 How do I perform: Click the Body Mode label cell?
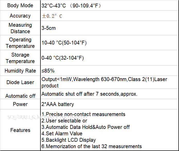tap(20, 5)
